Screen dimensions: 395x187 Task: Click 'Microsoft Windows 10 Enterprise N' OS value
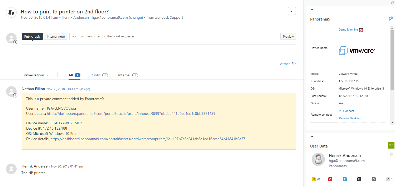361,88
